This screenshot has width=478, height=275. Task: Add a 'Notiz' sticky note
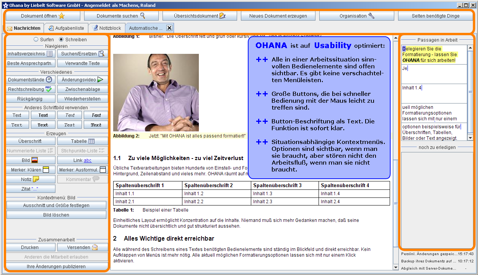tap(31, 180)
